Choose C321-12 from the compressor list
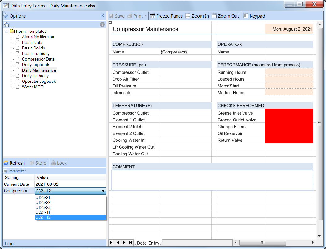Image resolution: width=326 pixels, height=249 pixels. (x=70, y=217)
